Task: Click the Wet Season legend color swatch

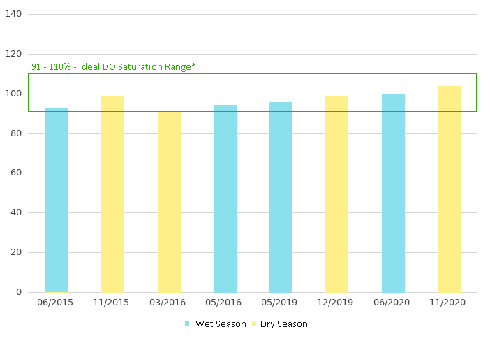Action: (187, 324)
